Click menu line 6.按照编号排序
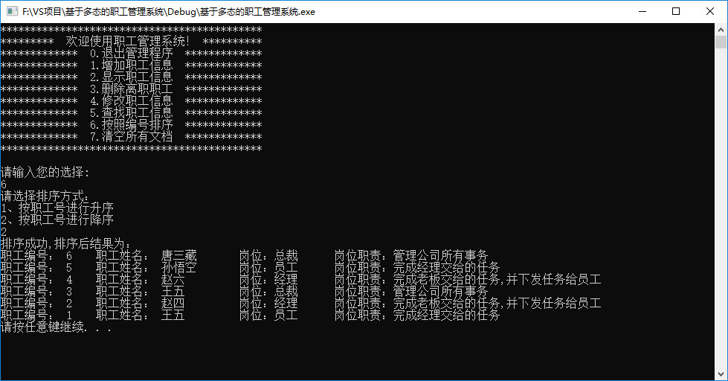The height and width of the screenshot is (381, 728). [132, 125]
